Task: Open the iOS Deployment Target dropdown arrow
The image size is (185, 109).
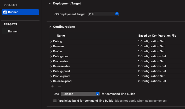Action: click(x=117, y=14)
